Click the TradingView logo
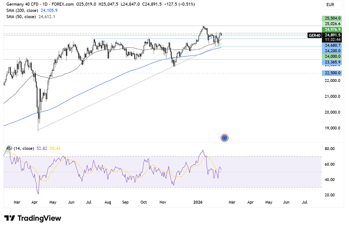Image resolution: width=349 pixels, height=229 pixels. click(32, 218)
